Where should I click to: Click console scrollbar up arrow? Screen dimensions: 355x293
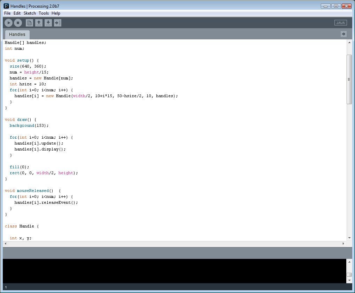tap(349, 262)
